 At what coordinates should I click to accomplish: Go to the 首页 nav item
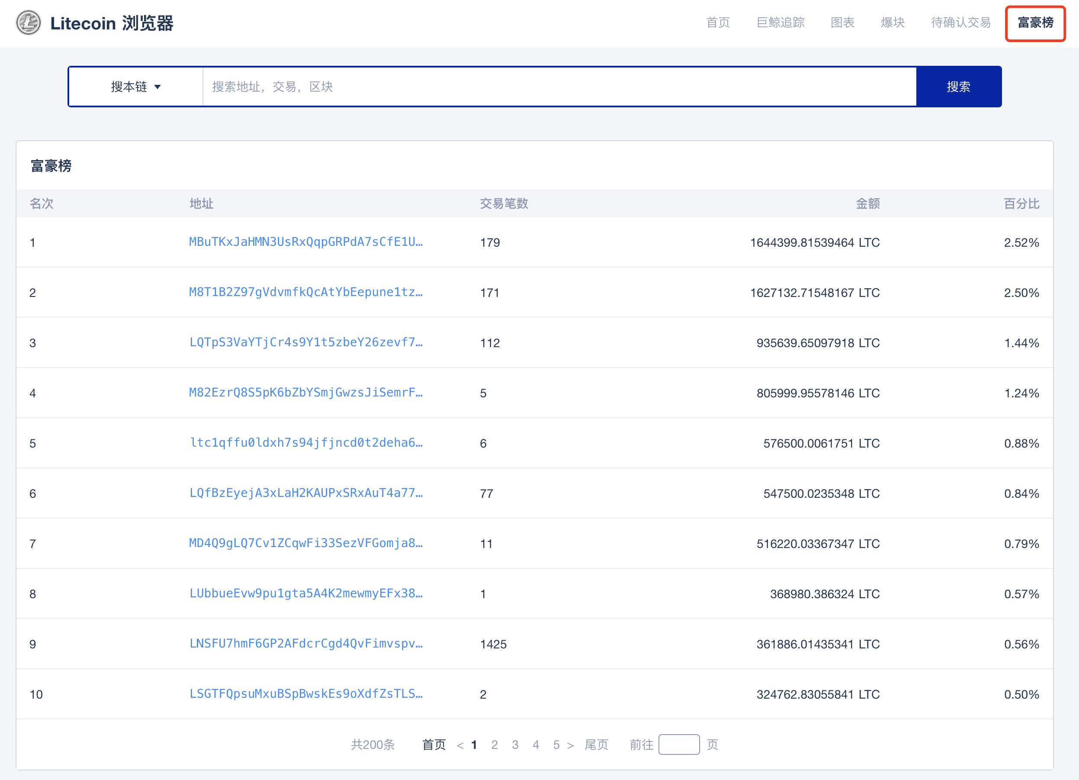tap(718, 23)
